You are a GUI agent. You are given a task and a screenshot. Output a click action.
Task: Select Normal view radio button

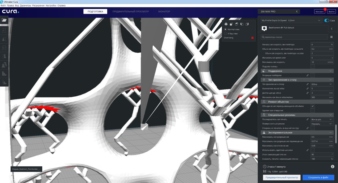coord(225,29)
